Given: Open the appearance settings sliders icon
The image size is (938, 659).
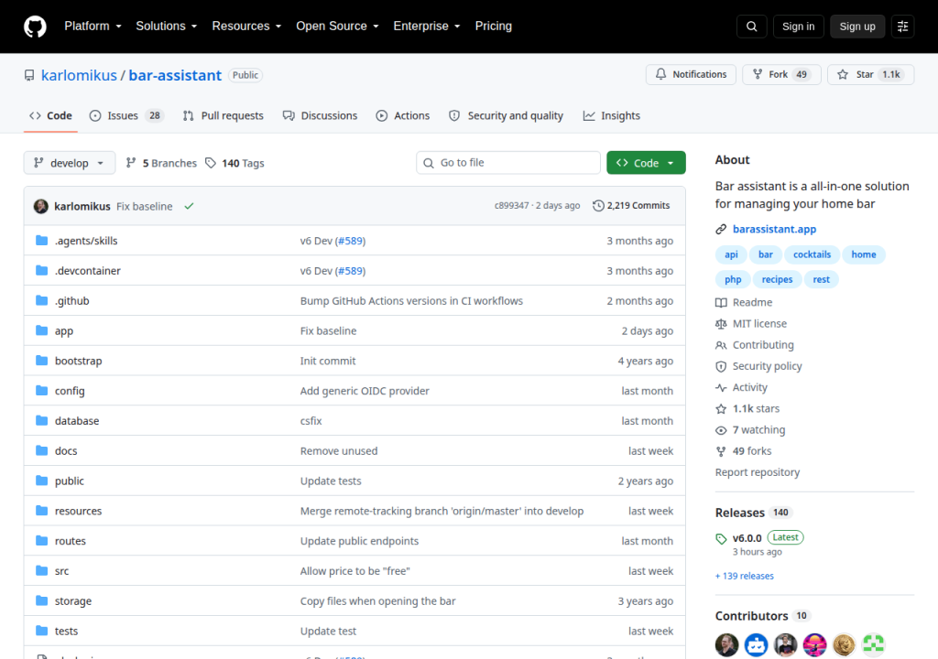Looking at the screenshot, I should [902, 27].
